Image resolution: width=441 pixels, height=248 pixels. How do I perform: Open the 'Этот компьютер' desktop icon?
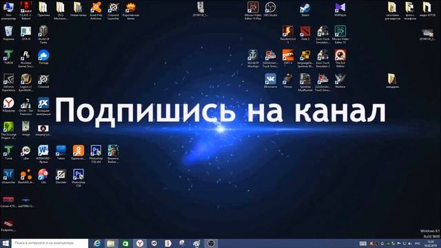8,11
